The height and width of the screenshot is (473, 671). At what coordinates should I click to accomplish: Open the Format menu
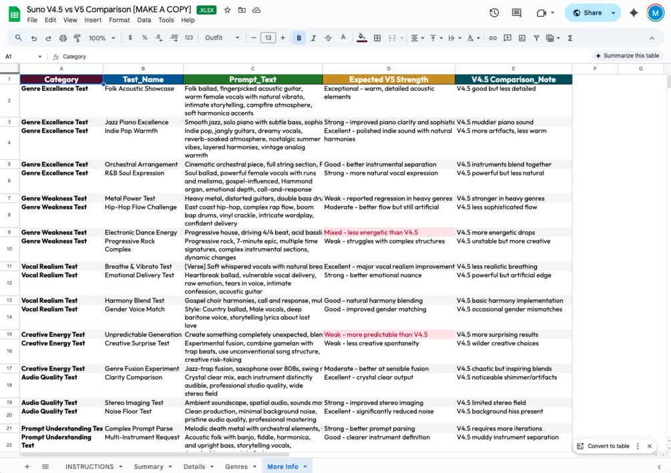point(119,20)
